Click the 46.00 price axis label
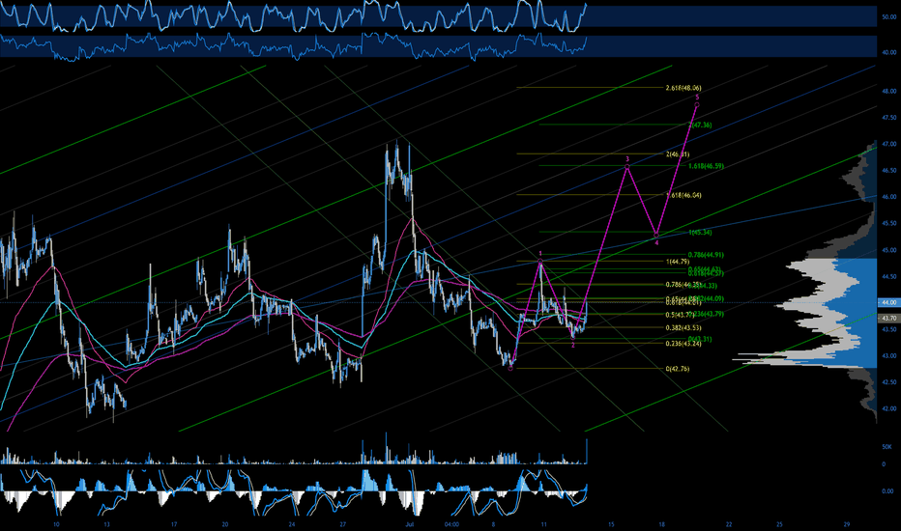This screenshot has height=531, width=901. 889,197
